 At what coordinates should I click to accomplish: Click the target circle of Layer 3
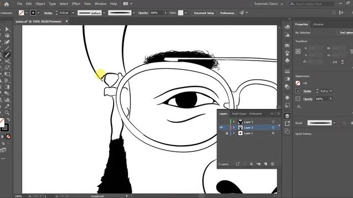coord(273,122)
